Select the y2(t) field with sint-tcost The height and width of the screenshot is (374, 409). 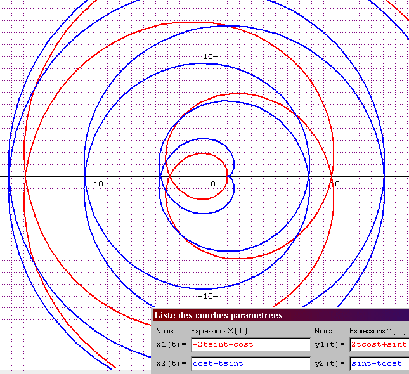[379, 363]
